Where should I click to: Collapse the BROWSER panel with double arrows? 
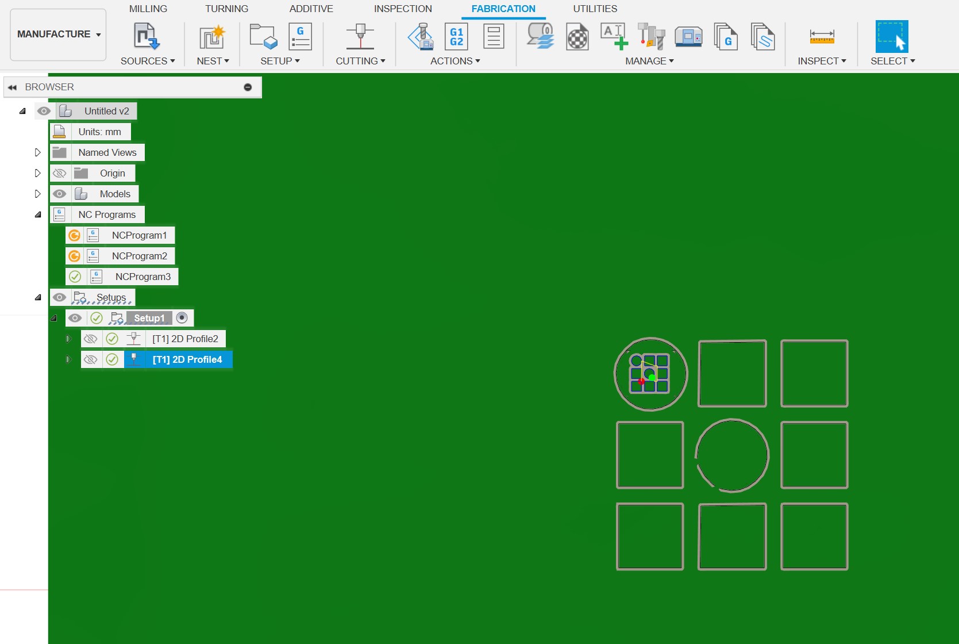(12, 87)
